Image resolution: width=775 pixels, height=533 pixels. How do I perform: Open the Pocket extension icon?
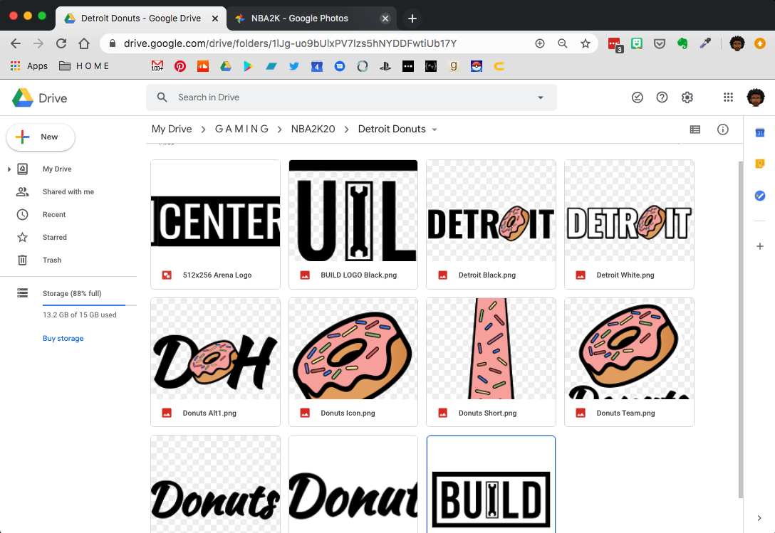pos(660,43)
